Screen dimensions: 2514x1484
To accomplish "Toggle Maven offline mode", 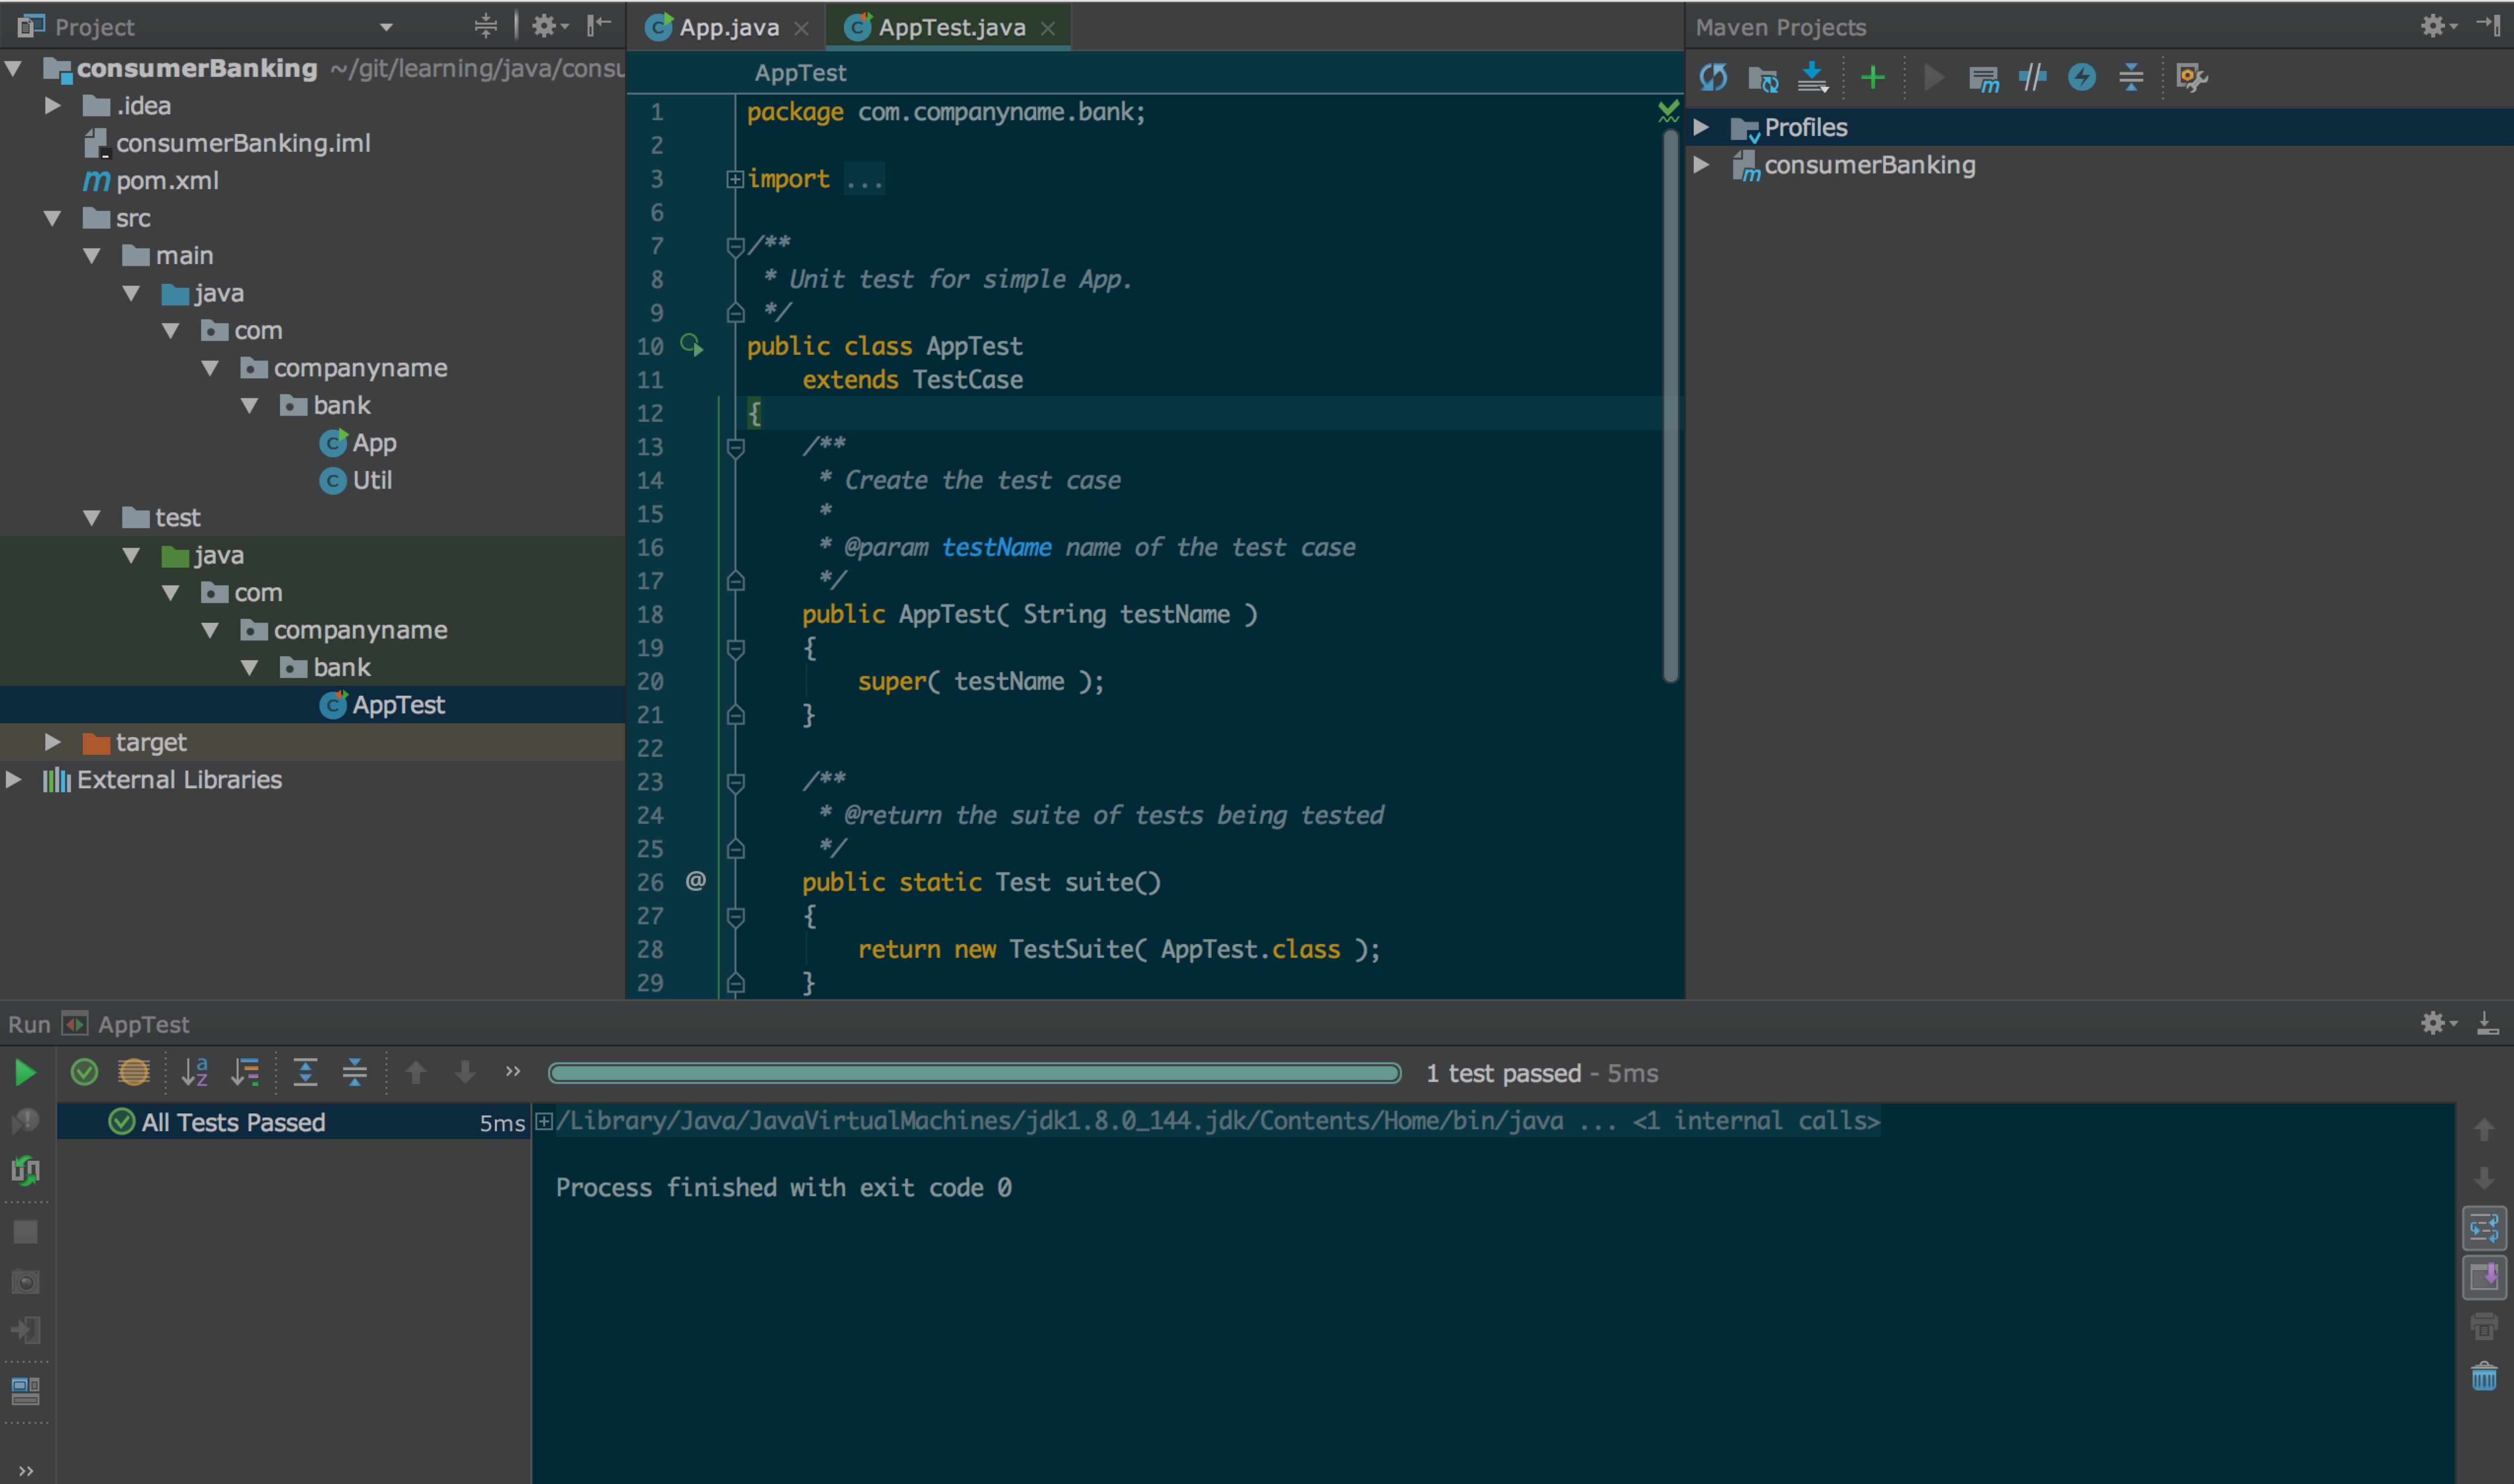I will (x=2032, y=77).
